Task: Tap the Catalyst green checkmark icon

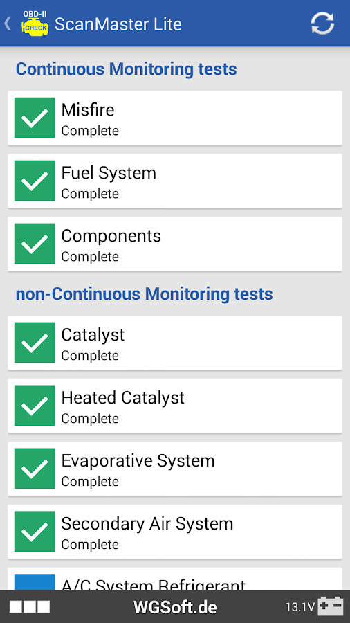Action: [x=35, y=343]
